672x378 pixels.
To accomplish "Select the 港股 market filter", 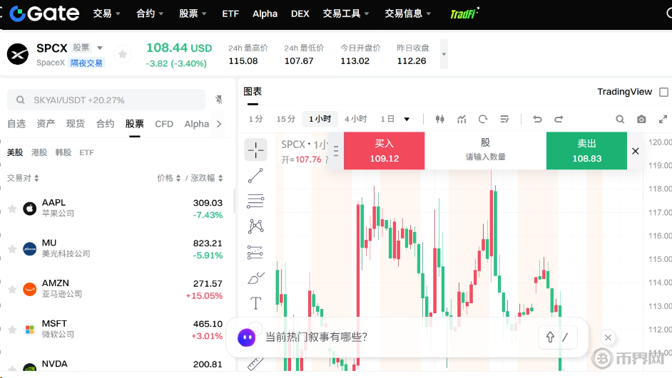I will [39, 152].
